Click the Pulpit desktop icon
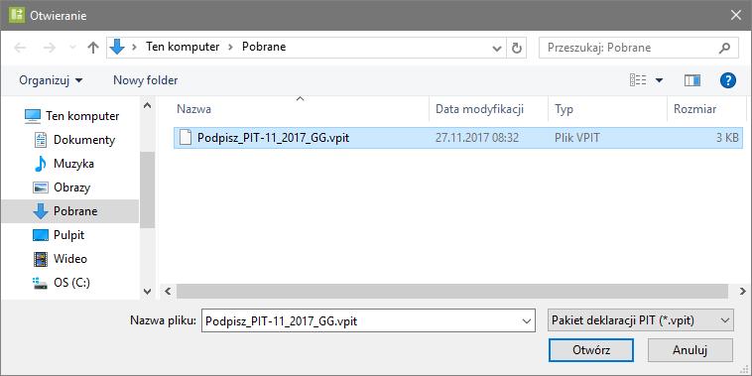752x376 pixels. point(41,235)
